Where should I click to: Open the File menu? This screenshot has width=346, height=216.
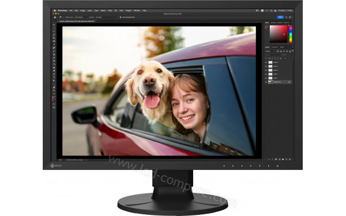[70, 10]
